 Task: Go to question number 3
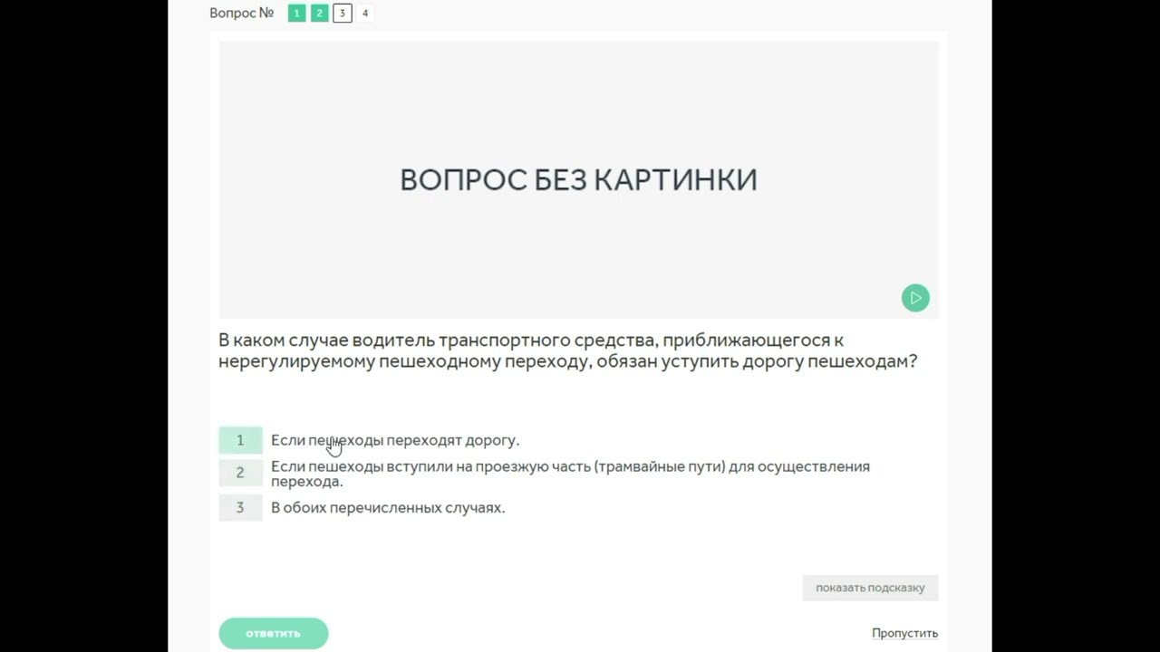click(342, 13)
